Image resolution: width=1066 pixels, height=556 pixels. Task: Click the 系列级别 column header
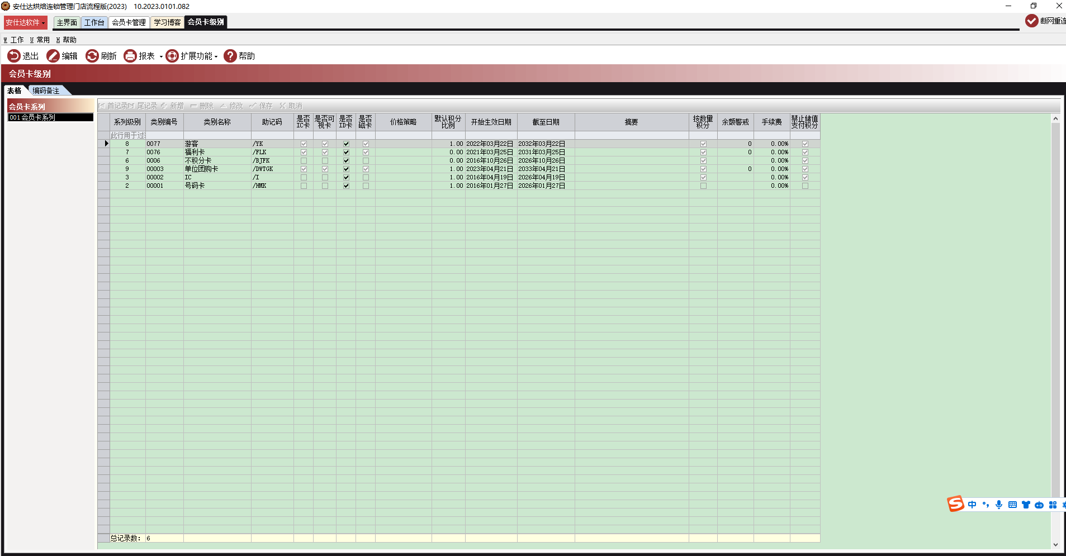pyautogui.click(x=127, y=122)
